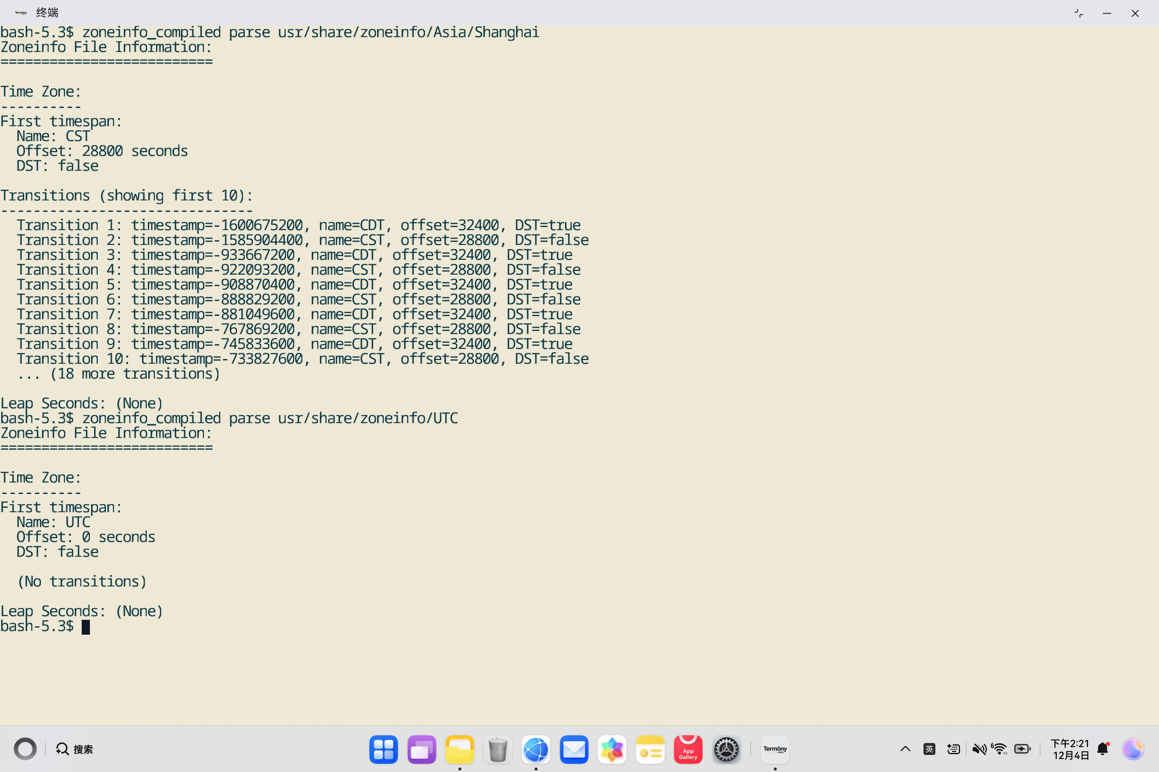Screen dimensions: 1159x772
Task: Check the battery charging icon
Action: click(1023, 749)
